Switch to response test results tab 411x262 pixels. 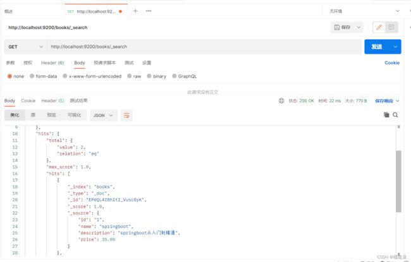[x=78, y=101]
